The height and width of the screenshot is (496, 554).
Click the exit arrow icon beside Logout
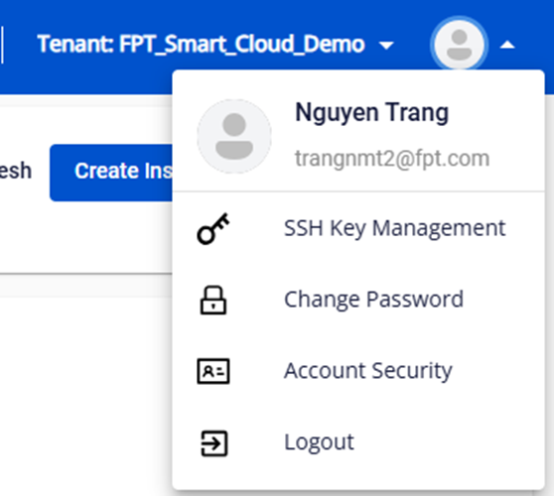213,443
